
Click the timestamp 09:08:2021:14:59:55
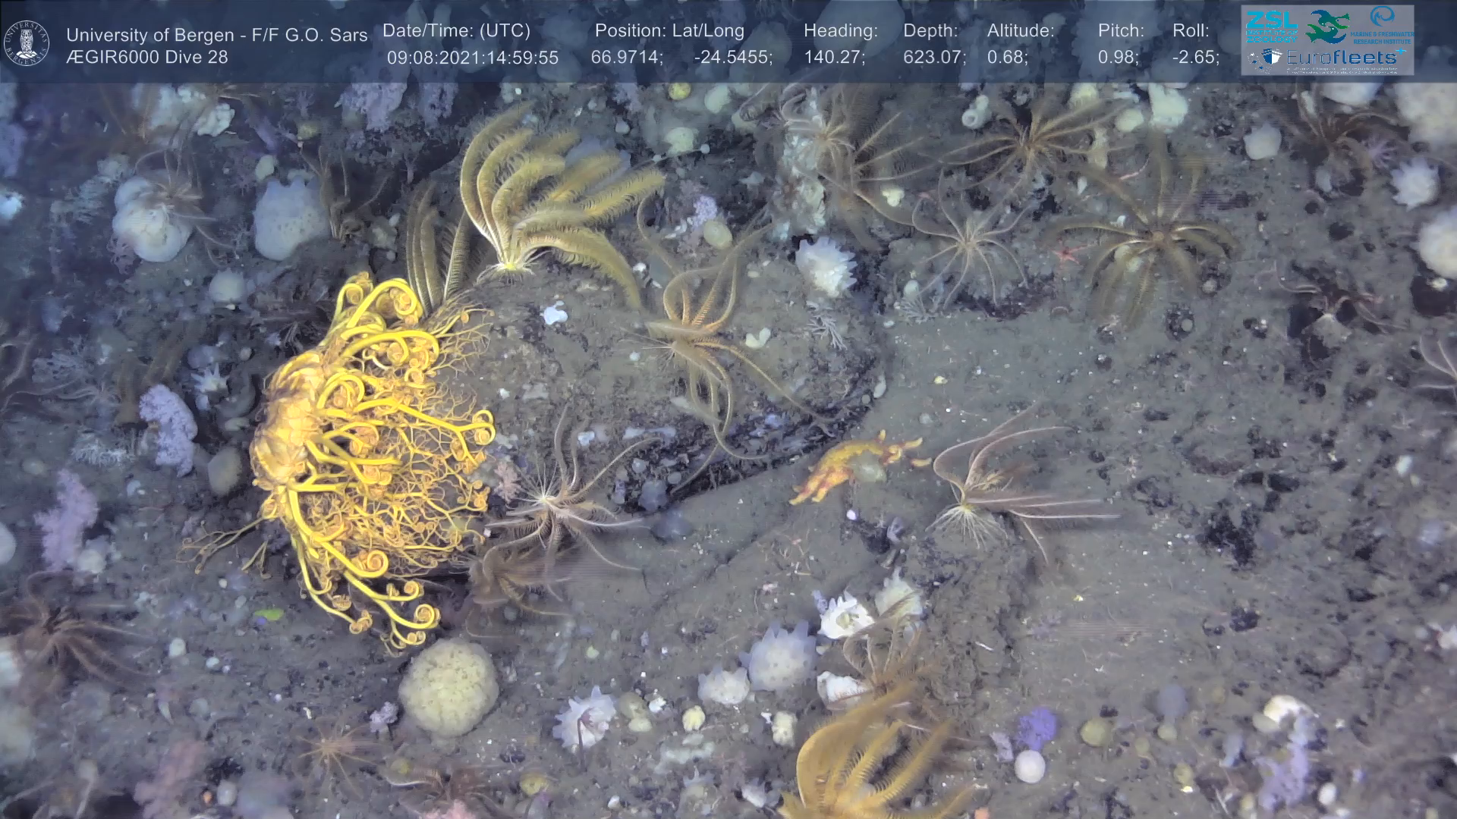[472, 58]
